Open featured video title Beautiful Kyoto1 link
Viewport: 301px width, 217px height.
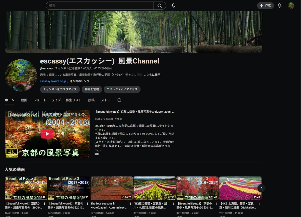(x=134, y=112)
